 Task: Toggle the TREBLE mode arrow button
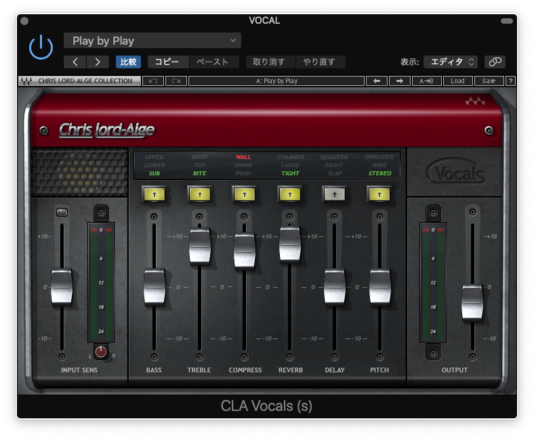click(199, 195)
